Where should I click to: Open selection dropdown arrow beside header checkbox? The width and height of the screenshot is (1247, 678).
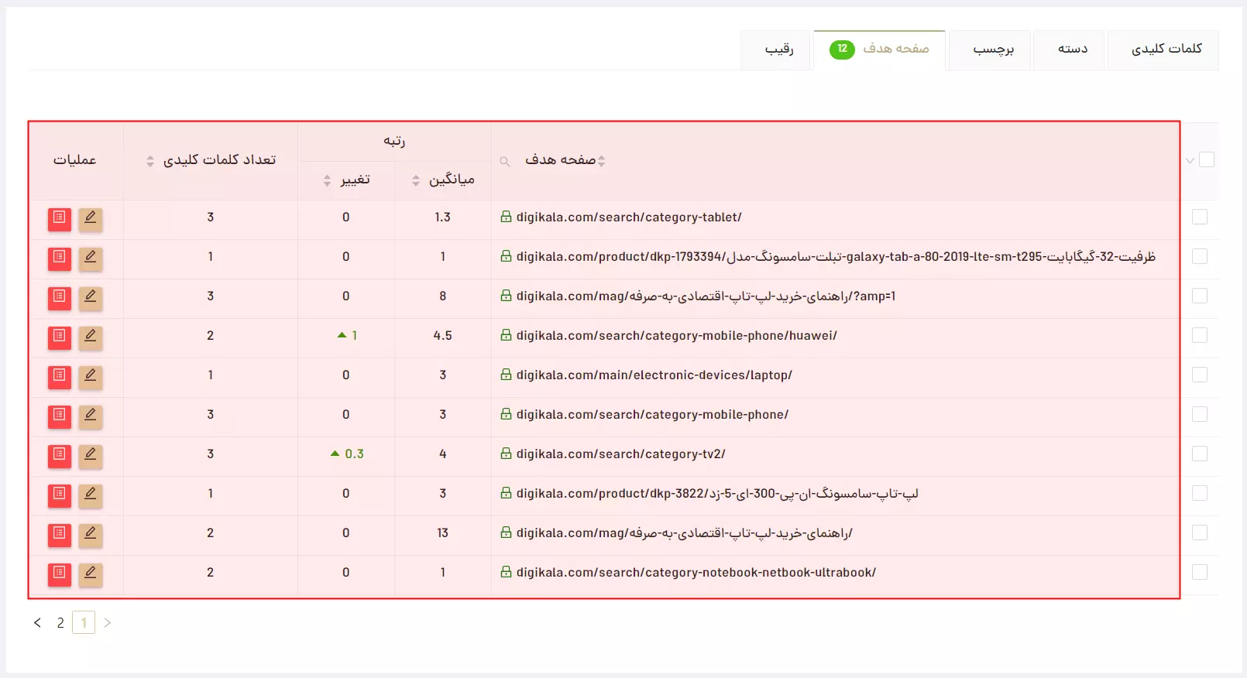click(x=1190, y=160)
